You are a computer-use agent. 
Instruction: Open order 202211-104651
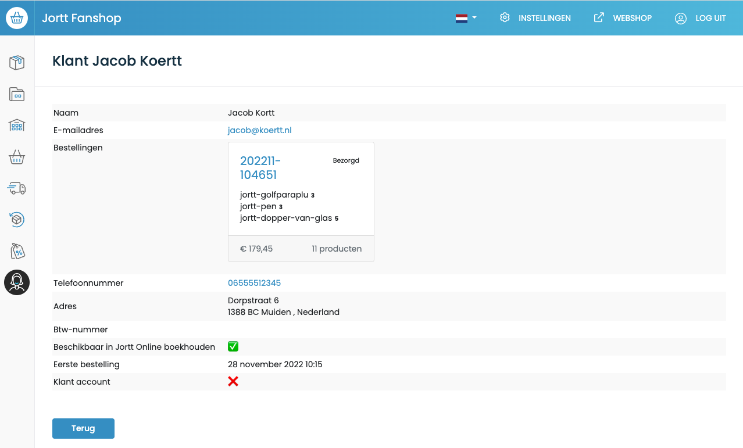tap(260, 168)
